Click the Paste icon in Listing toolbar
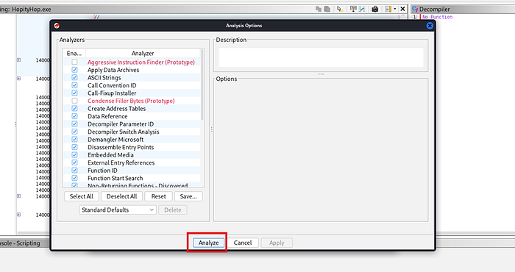 coord(327,9)
